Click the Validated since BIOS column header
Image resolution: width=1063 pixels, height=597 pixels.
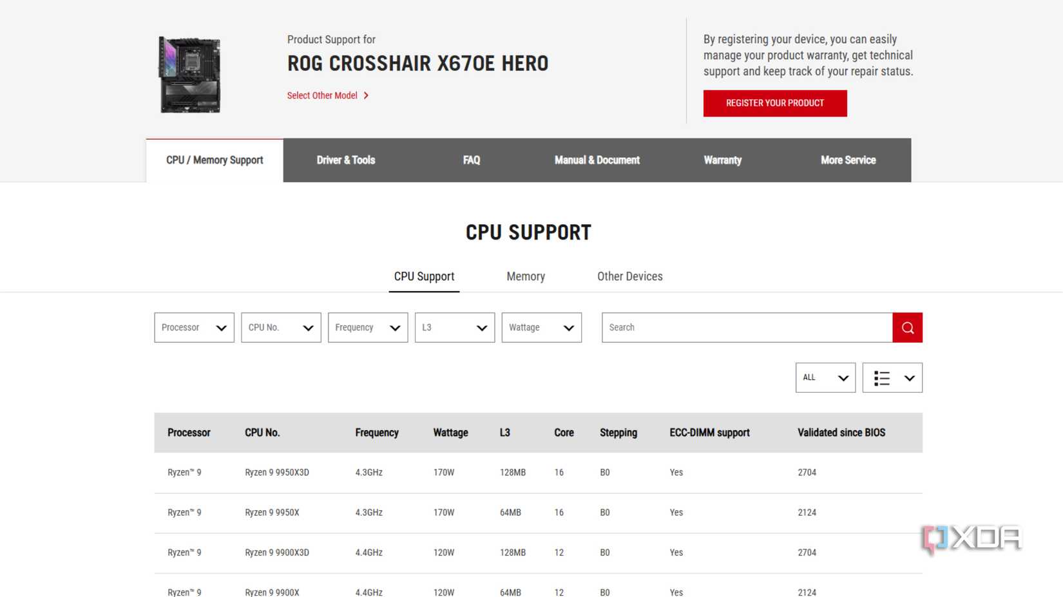[841, 433]
